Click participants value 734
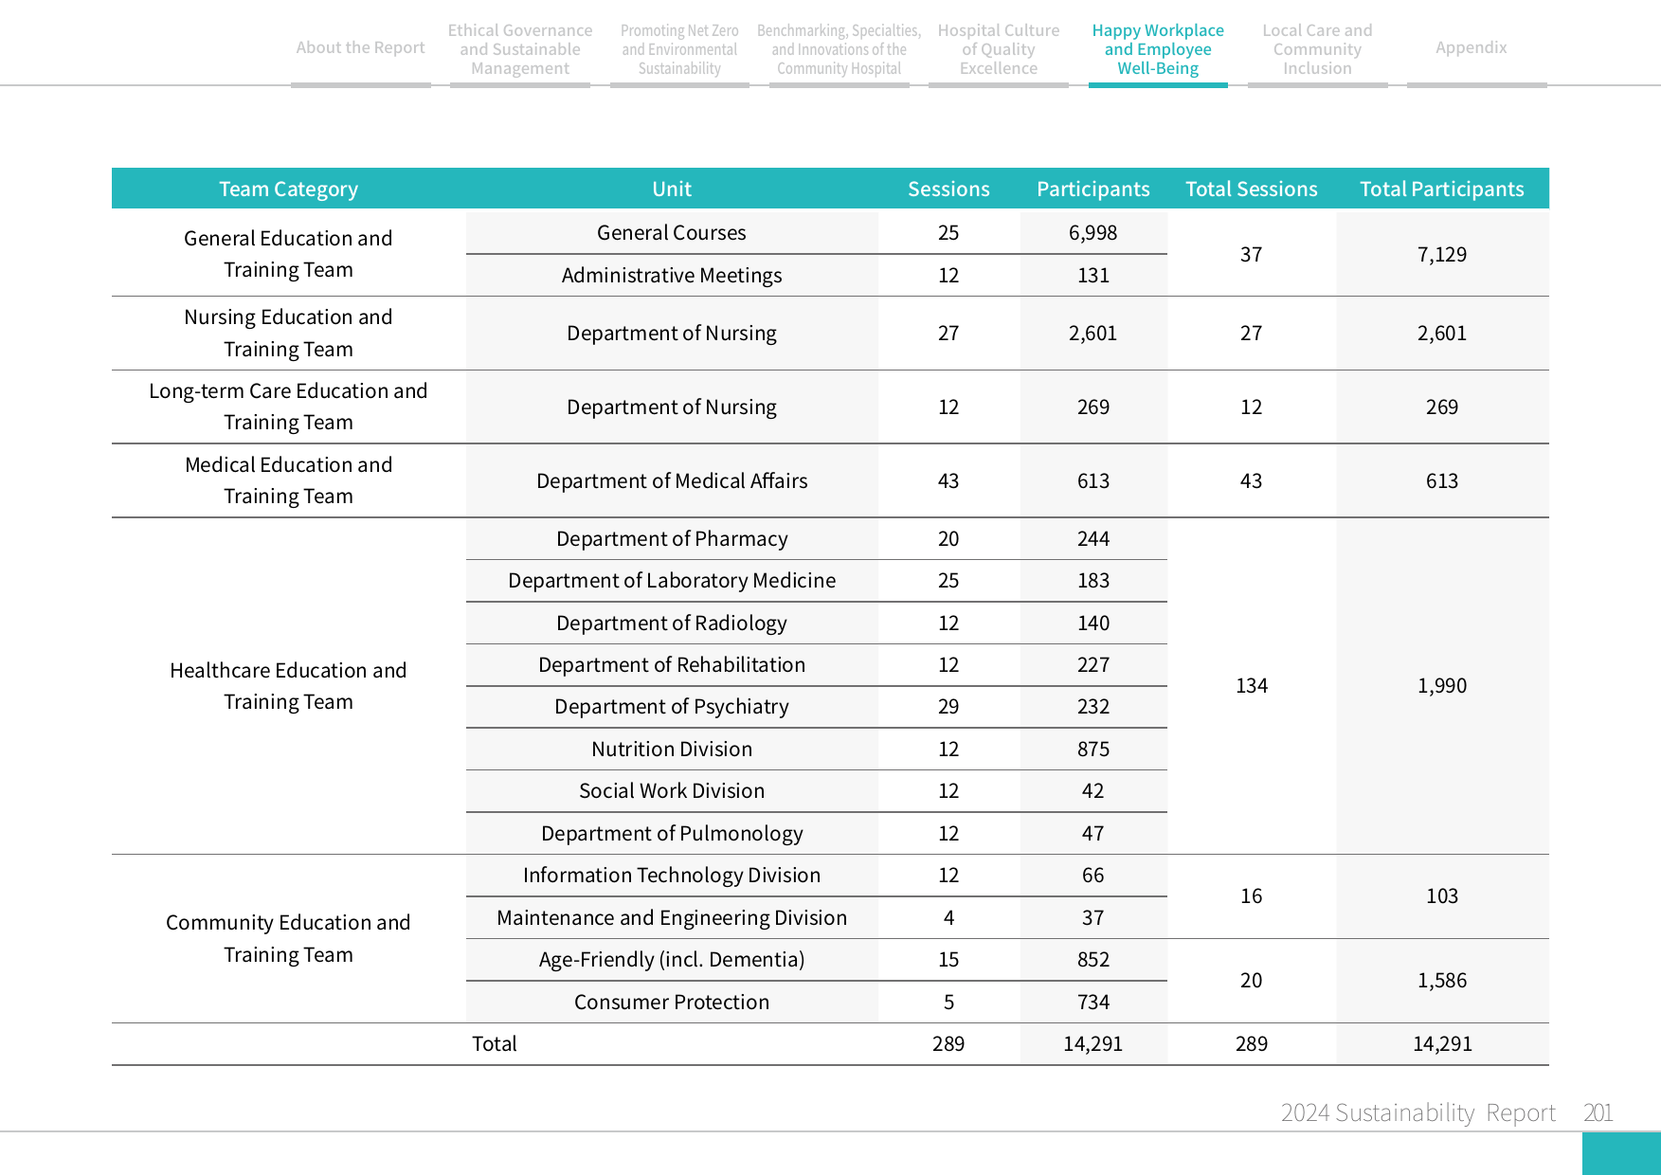Image resolution: width=1661 pixels, height=1175 pixels. tap(1093, 1002)
